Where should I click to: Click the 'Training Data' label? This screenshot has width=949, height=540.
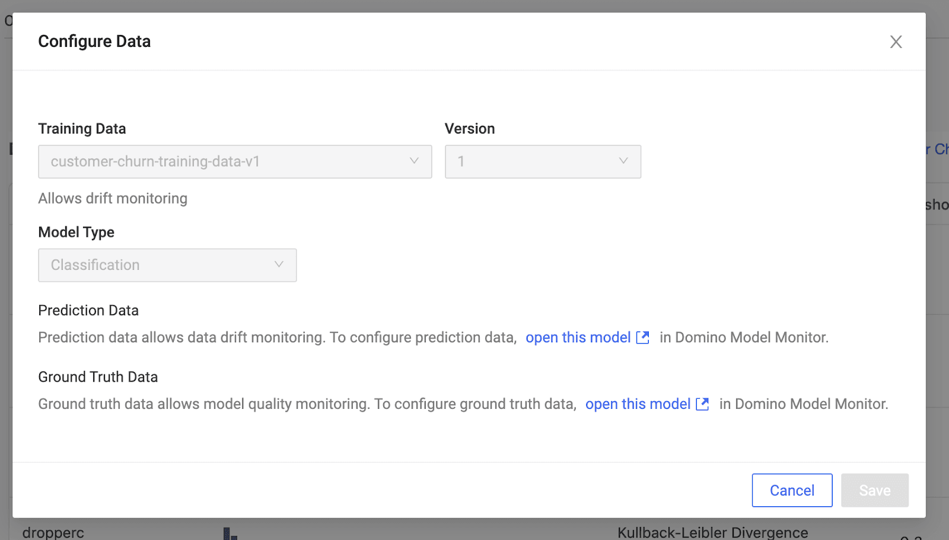click(82, 129)
